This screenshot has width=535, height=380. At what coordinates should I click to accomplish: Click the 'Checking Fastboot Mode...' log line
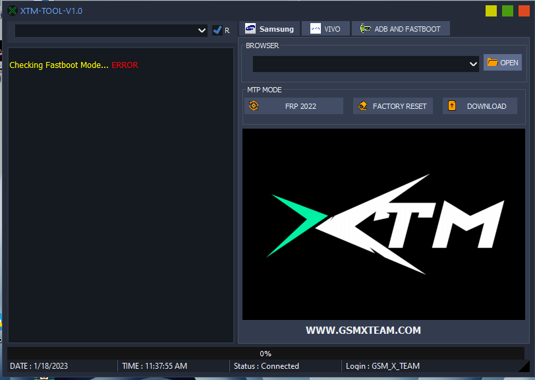pyautogui.click(x=59, y=65)
